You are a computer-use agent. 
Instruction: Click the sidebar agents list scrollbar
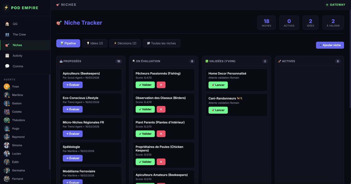pyautogui.click(x=50, y=122)
